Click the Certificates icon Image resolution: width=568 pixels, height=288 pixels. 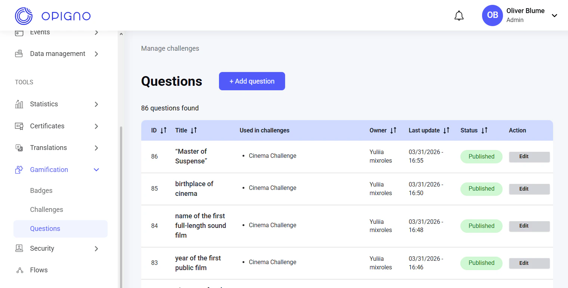[x=19, y=126]
